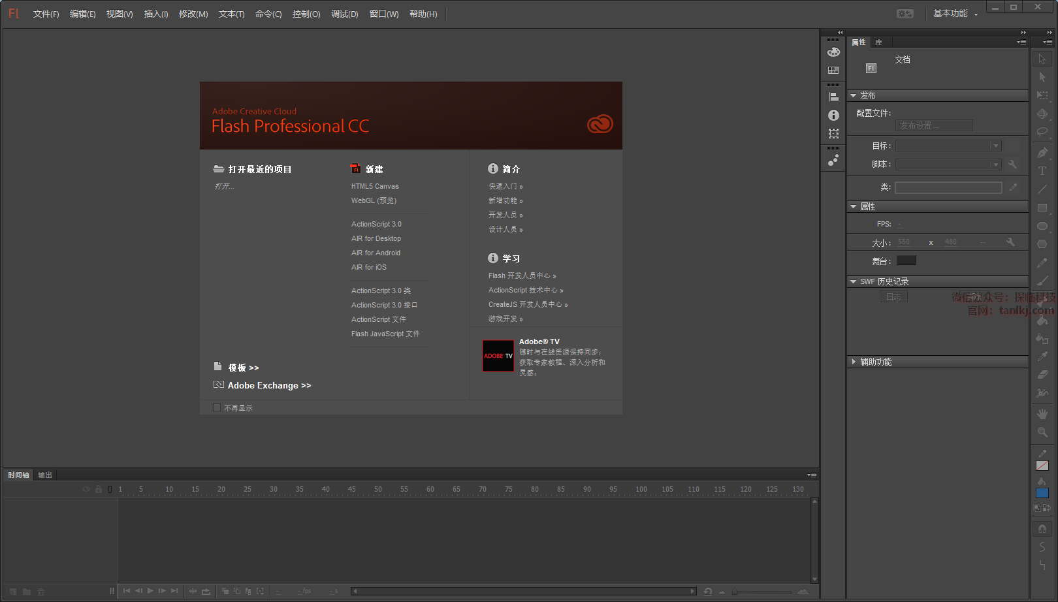Open the 文件(F) menu
The height and width of the screenshot is (602, 1058).
46,14
